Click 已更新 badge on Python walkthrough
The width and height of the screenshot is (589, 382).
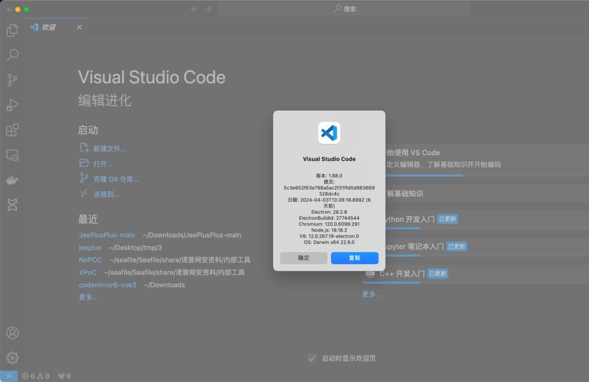447,219
